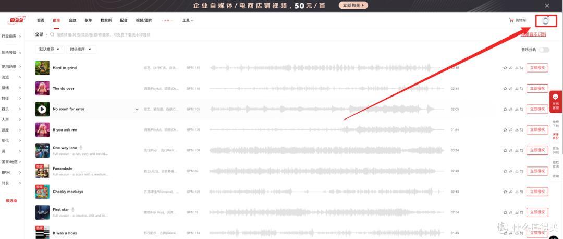Expand the 国家/地区 filter
This screenshot has width=563, height=239.
(11, 162)
